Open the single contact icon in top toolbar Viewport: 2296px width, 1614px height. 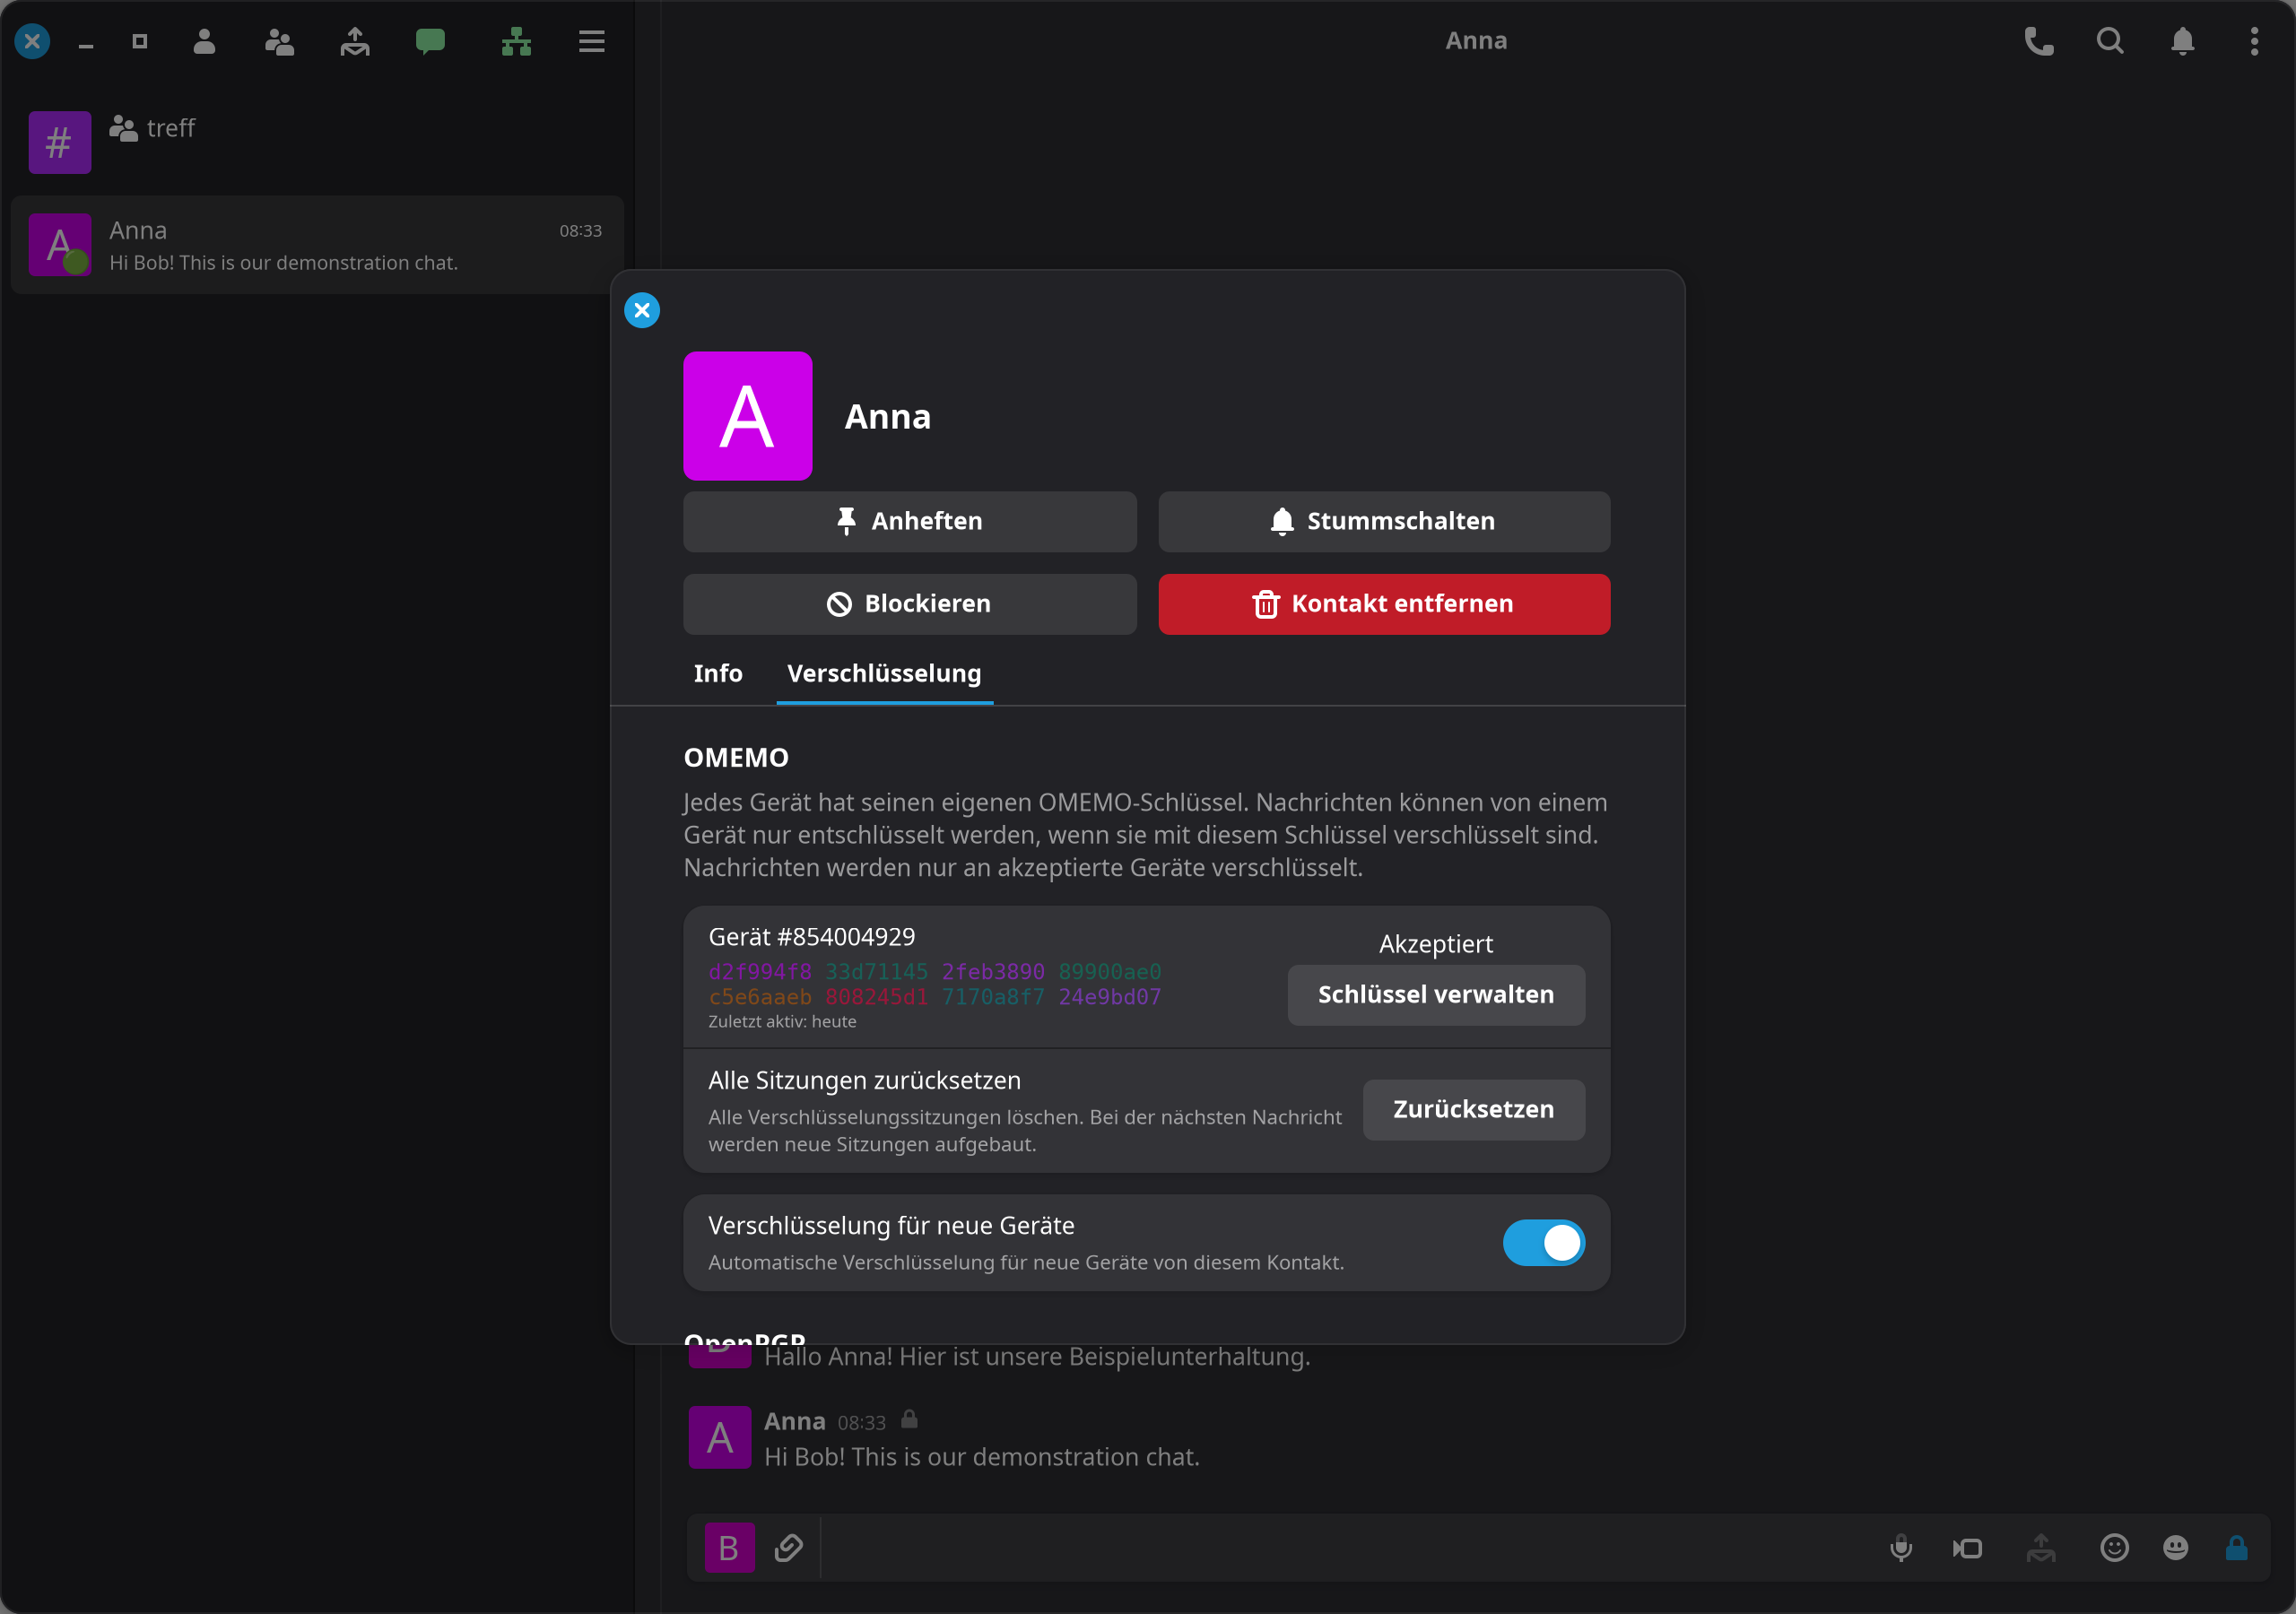point(204,41)
